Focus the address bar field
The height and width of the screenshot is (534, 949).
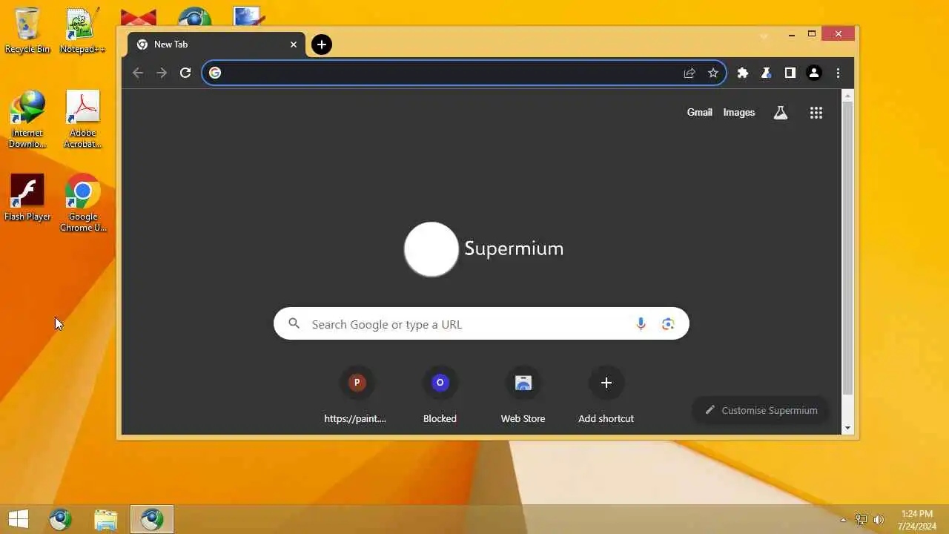click(463, 73)
